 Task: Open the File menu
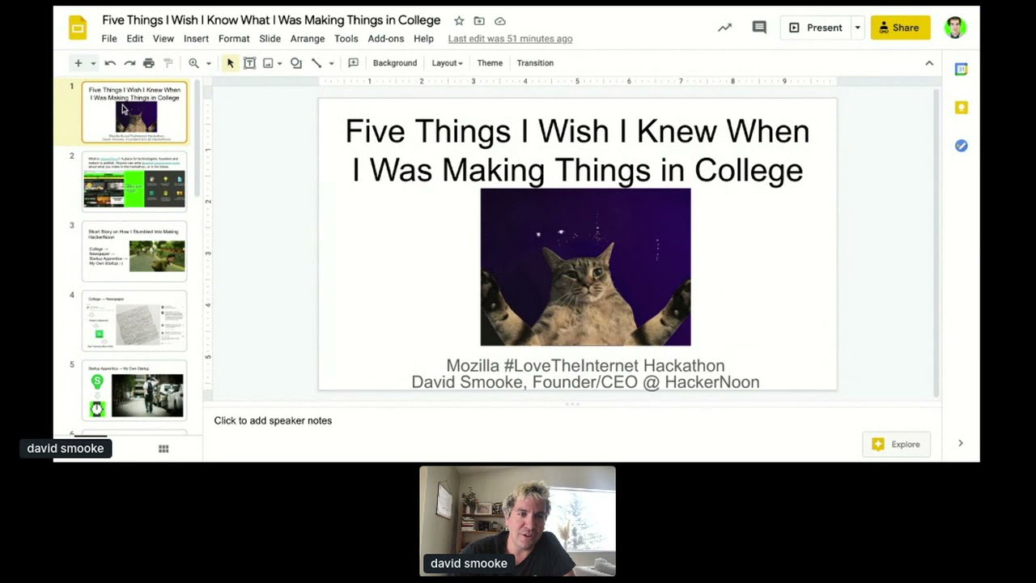(109, 39)
